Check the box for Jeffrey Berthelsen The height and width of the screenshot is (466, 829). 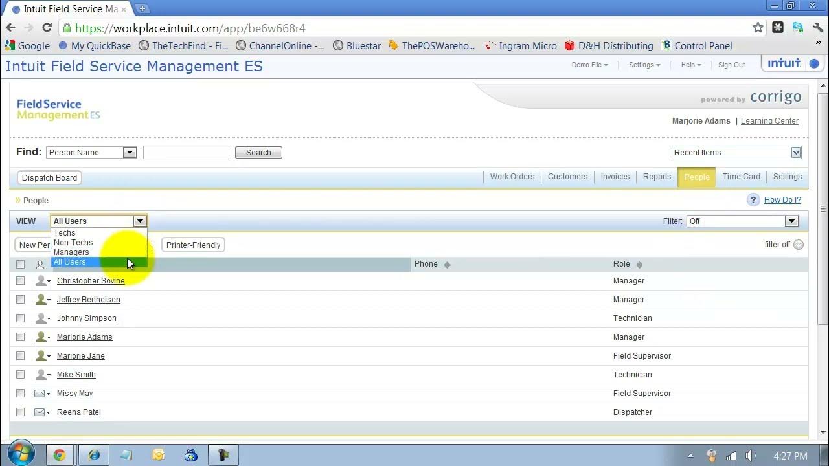(x=20, y=300)
